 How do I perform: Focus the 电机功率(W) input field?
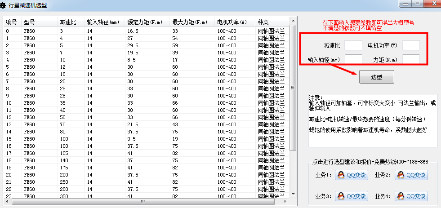point(411,45)
